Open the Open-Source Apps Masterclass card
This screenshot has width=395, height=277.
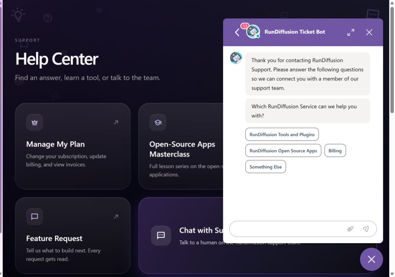pos(182,149)
